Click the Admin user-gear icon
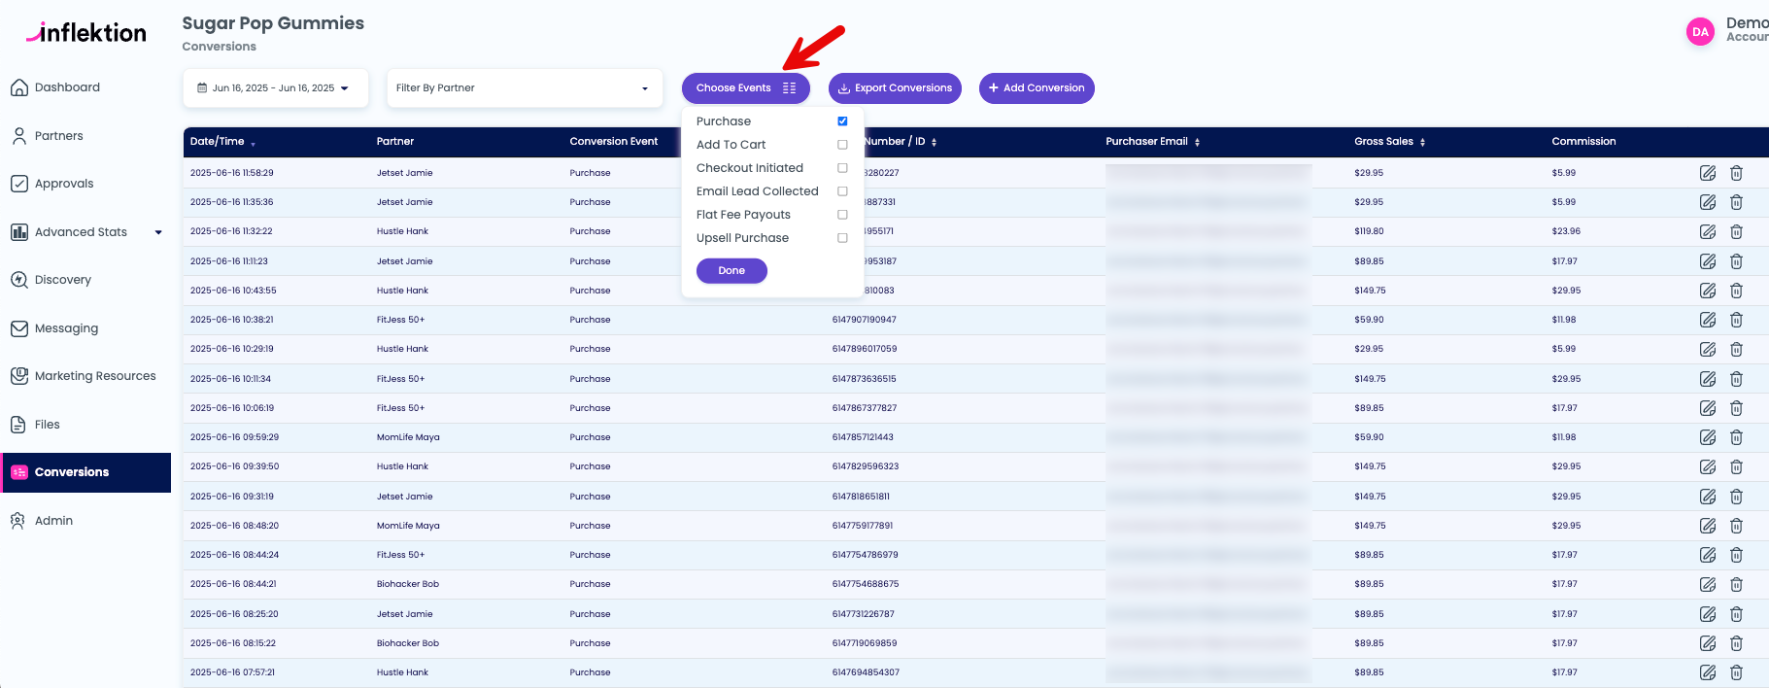This screenshot has height=688, width=1769. point(18,521)
